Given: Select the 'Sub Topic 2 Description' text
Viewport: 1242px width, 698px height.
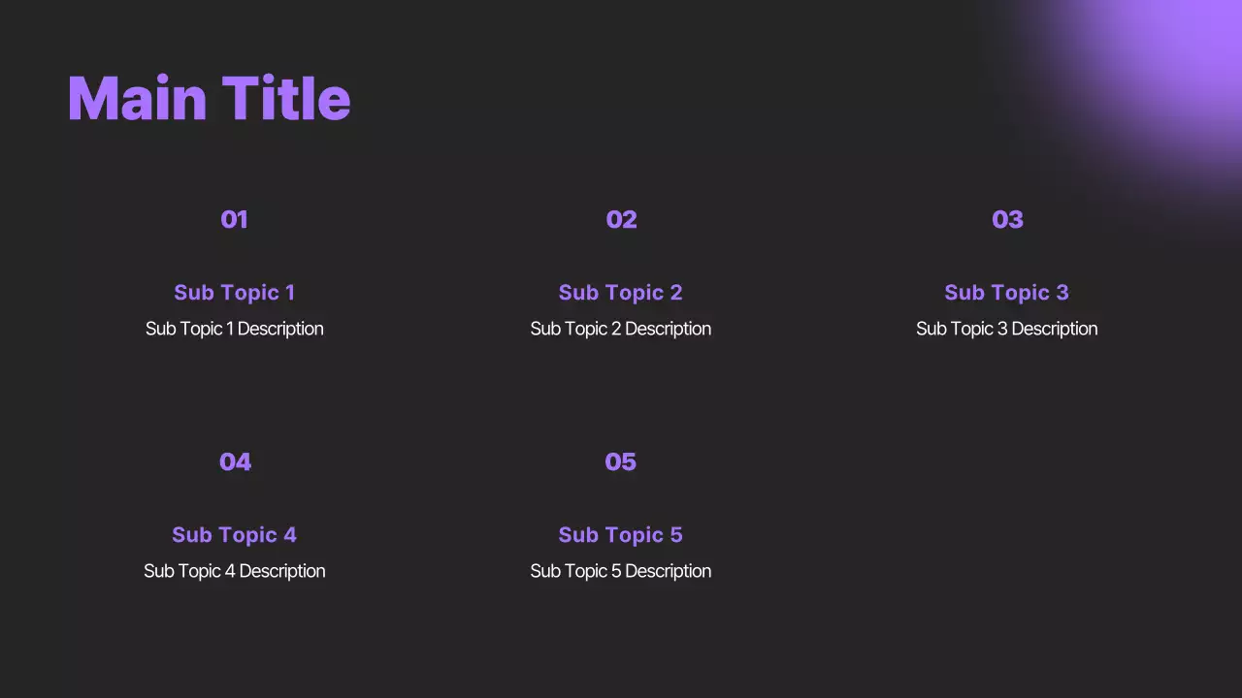Looking at the screenshot, I should (x=620, y=329).
